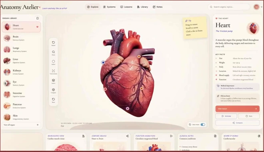
Task: Toggle the Auto rotate switch
Action: [203, 125]
